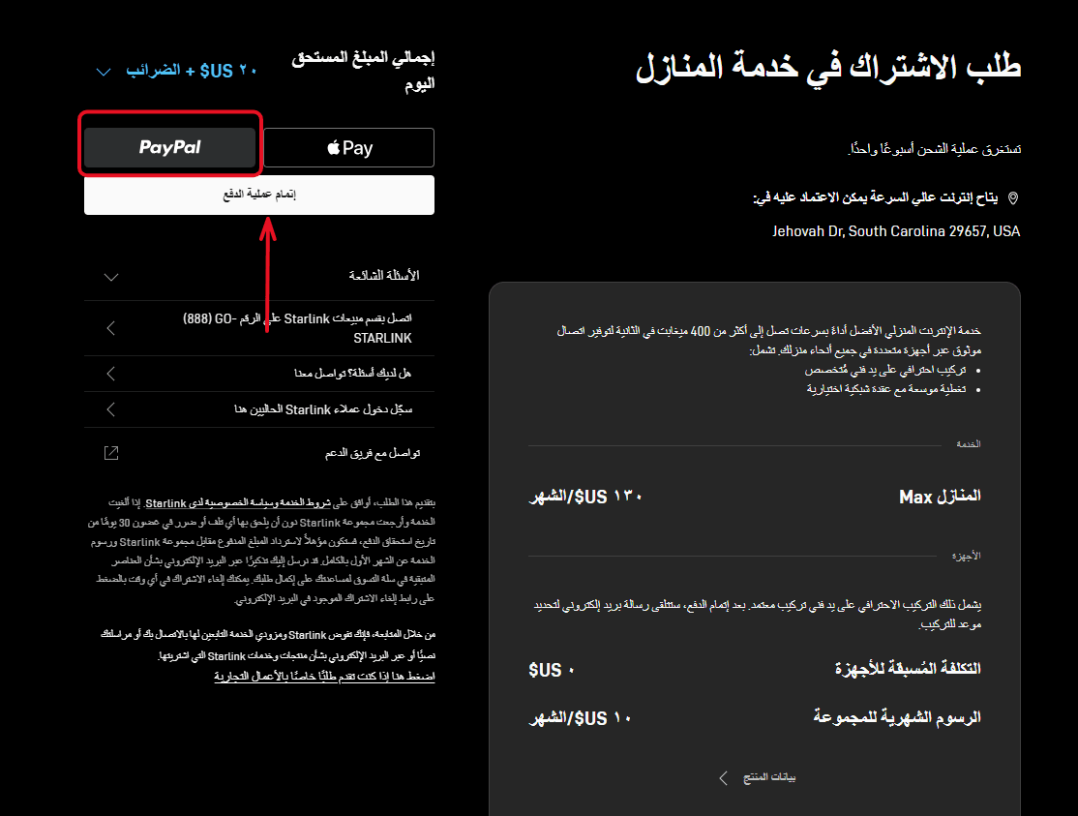
Task: Click the shipping takes one week text
Action: pyautogui.click(x=935, y=149)
